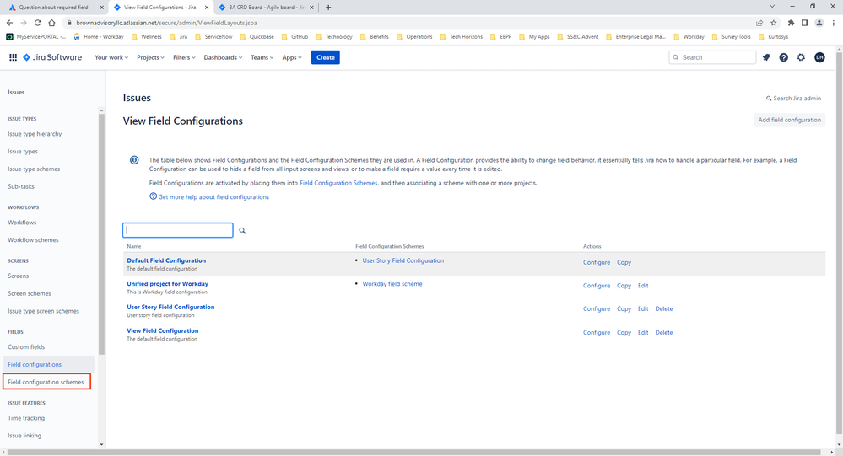This screenshot has width=843, height=456.
Task: Select Field configuration schemes in sidebar
Action: 46,382
